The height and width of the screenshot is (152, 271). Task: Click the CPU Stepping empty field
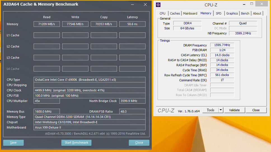90,85
